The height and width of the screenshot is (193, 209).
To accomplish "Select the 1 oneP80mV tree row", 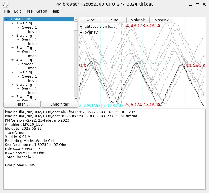I will 39,19.
